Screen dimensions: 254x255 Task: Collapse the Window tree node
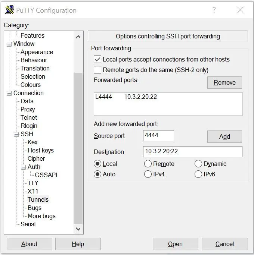pyautogui.click(x=9, y=44)
